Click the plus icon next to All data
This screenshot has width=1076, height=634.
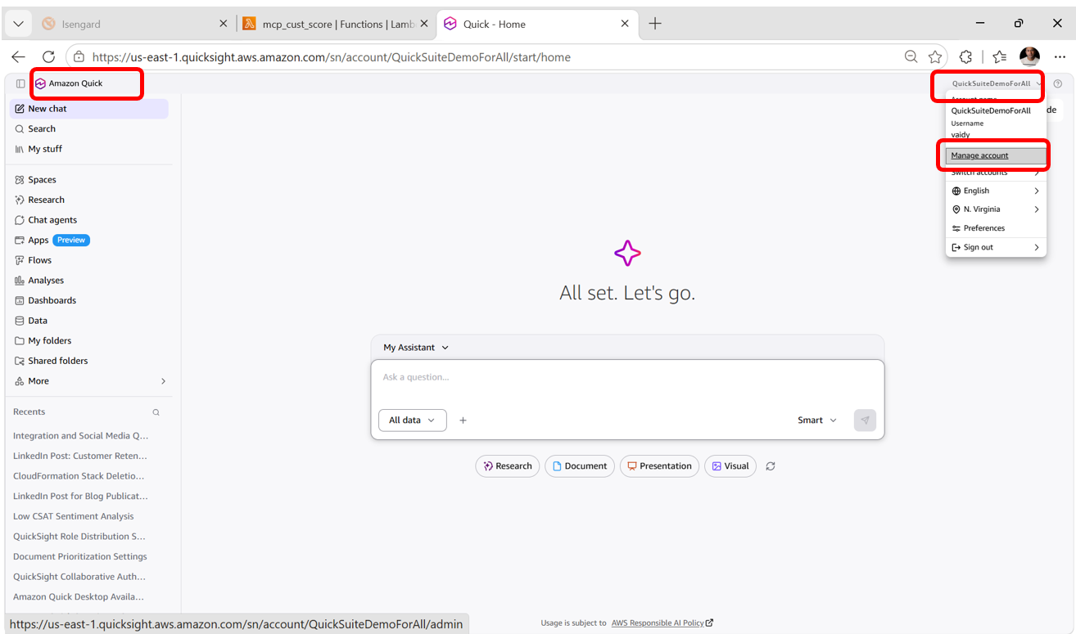pyautogui.click(x=463, y=420)
